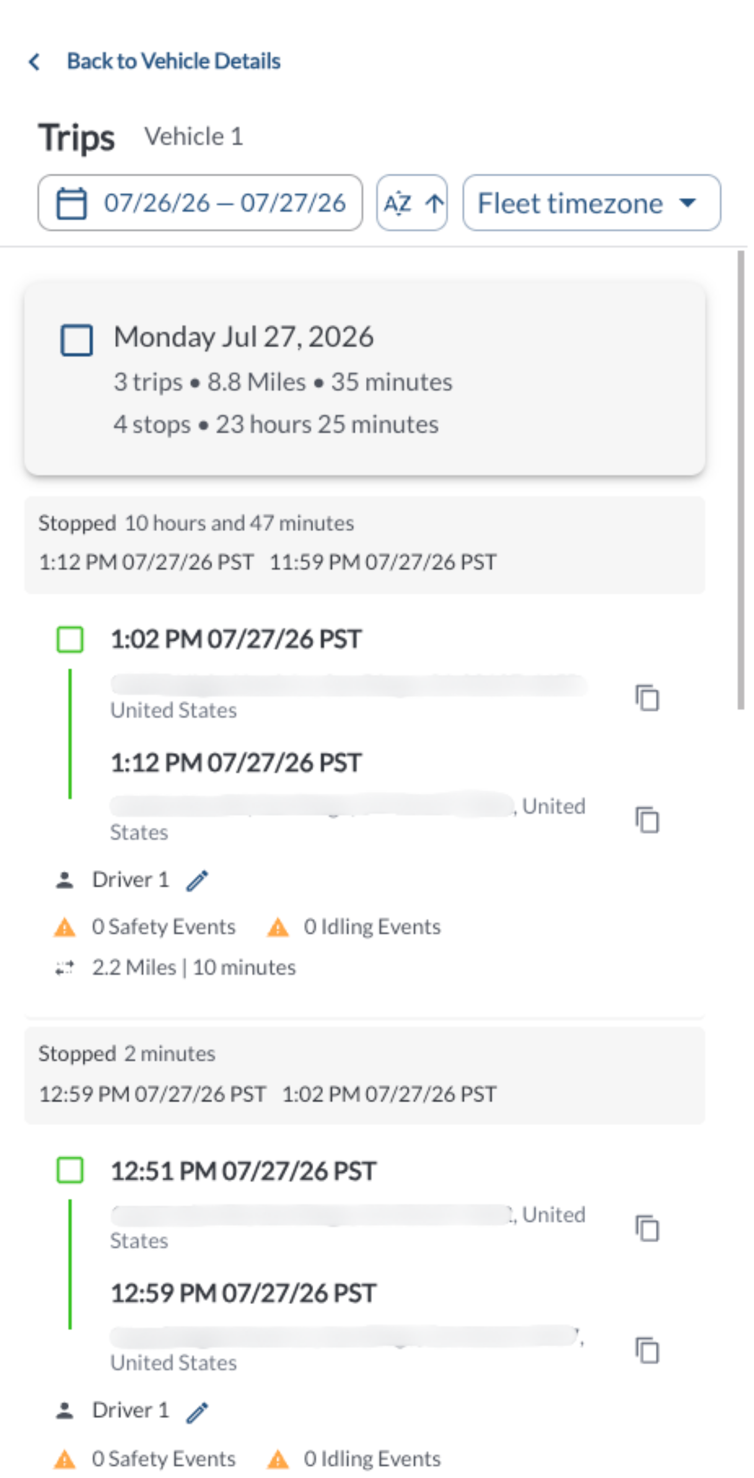Check the 12:51 PM 07/27/26 trip checkbox
Viewport: 754px width, 1478px height.
pyautogui.click(x=70, y=1170)
